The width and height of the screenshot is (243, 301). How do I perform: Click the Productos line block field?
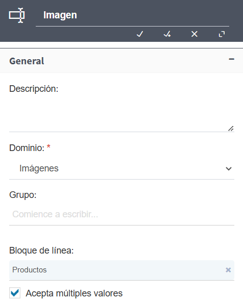coord(121,270)
